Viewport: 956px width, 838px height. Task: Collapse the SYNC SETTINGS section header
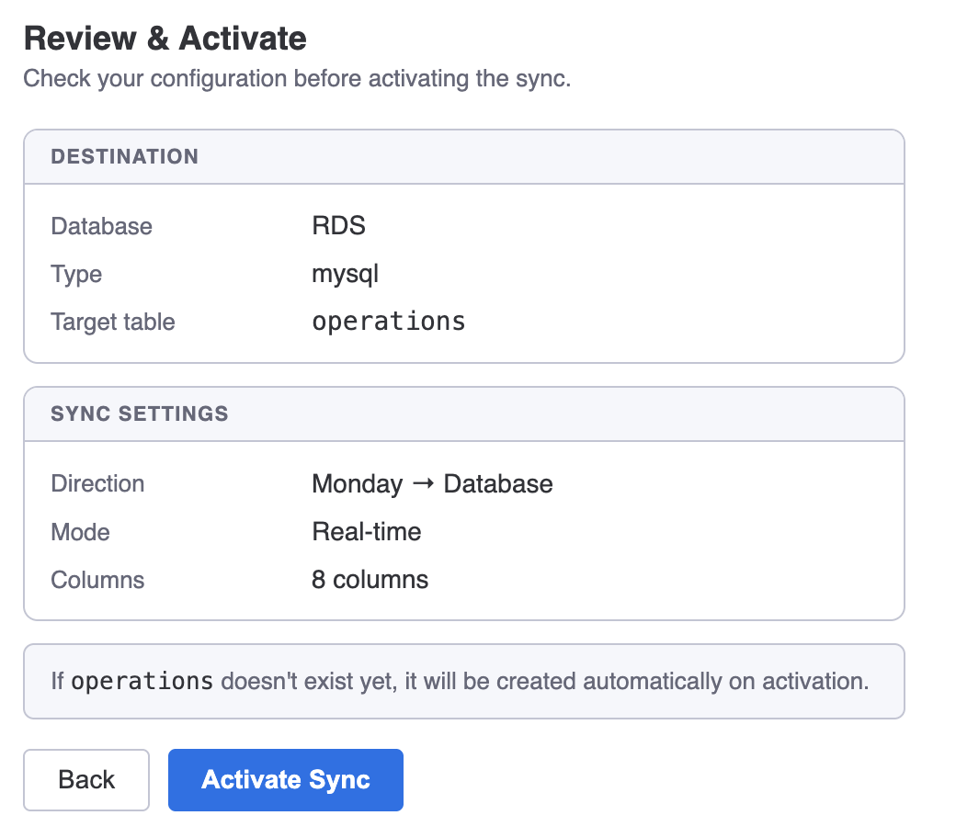(x=139, y=413)
